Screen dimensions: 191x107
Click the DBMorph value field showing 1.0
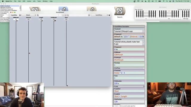click(16, 19)
